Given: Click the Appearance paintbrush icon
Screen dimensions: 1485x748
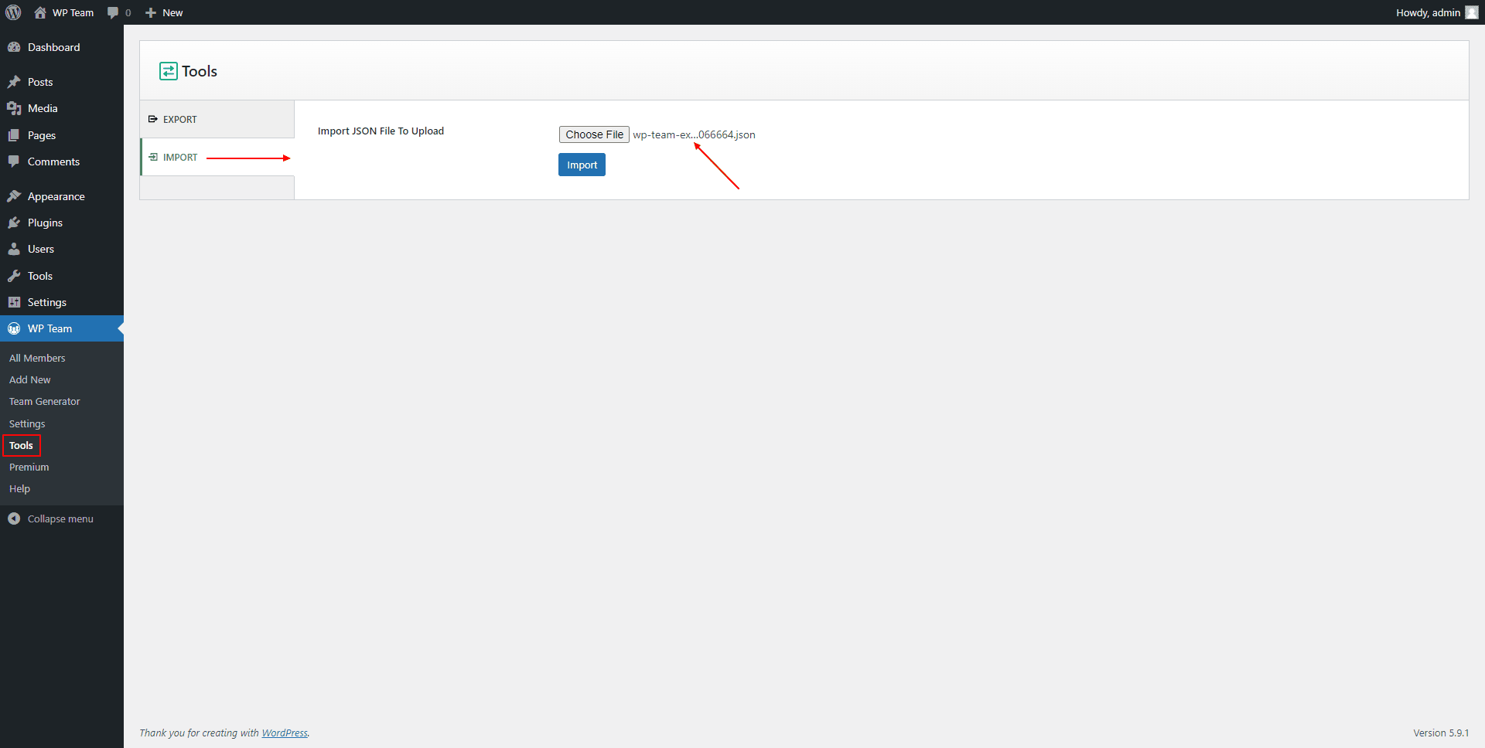Looking at the screenshot, I should pyautogui.click(x=14, y=196).
